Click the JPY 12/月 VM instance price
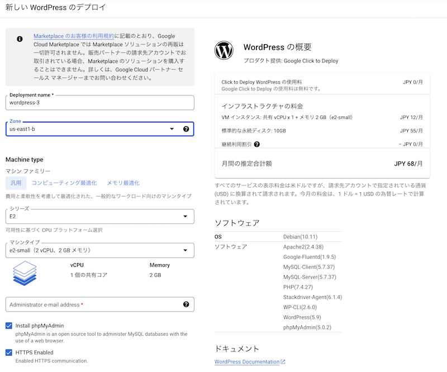The image size is (447, 372). click(x=411, y=117)
